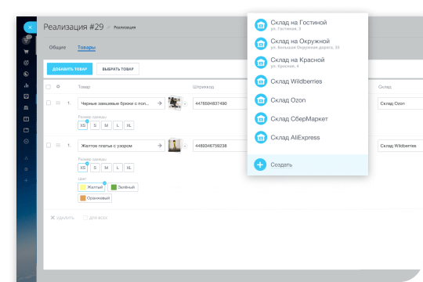Viewport: 423px width, 282px height.
Task: Open the bar chart analytics icon
Action: pos(26,85)
